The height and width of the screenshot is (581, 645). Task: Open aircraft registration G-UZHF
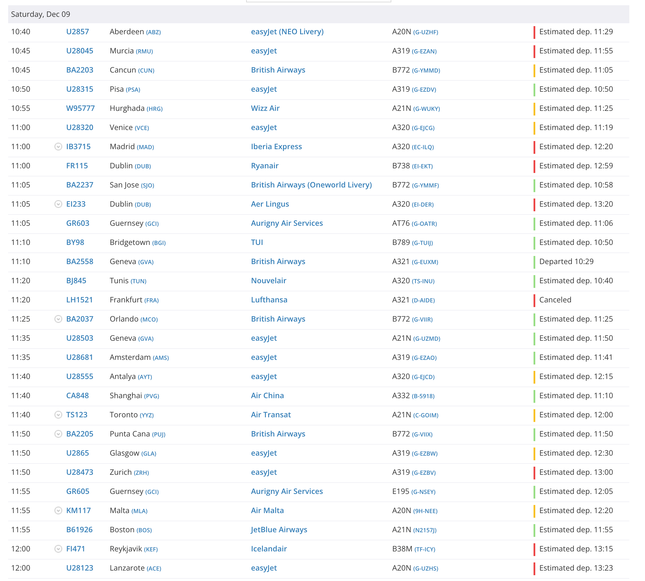[425, 32]
